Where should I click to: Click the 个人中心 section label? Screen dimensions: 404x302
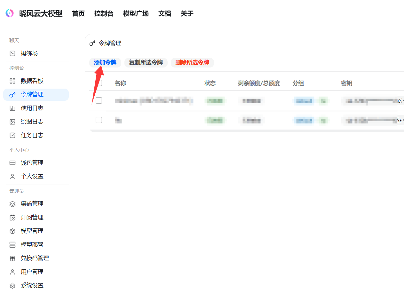19,150
